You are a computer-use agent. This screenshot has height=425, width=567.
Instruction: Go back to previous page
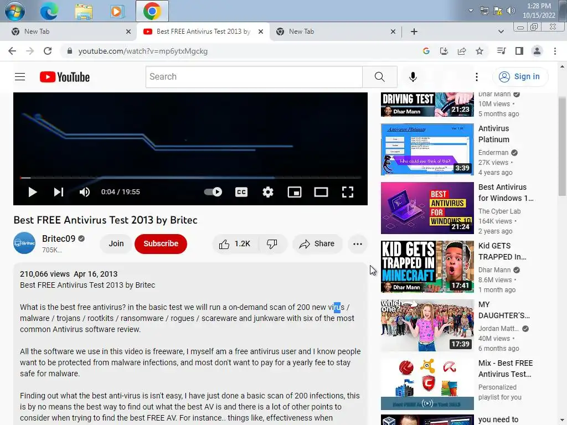pos(12,51)
